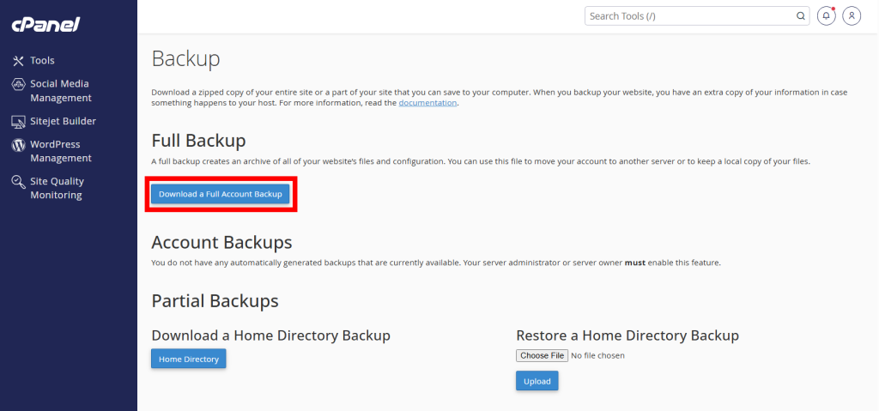Download the Home Directory backup

click(188, 359)
